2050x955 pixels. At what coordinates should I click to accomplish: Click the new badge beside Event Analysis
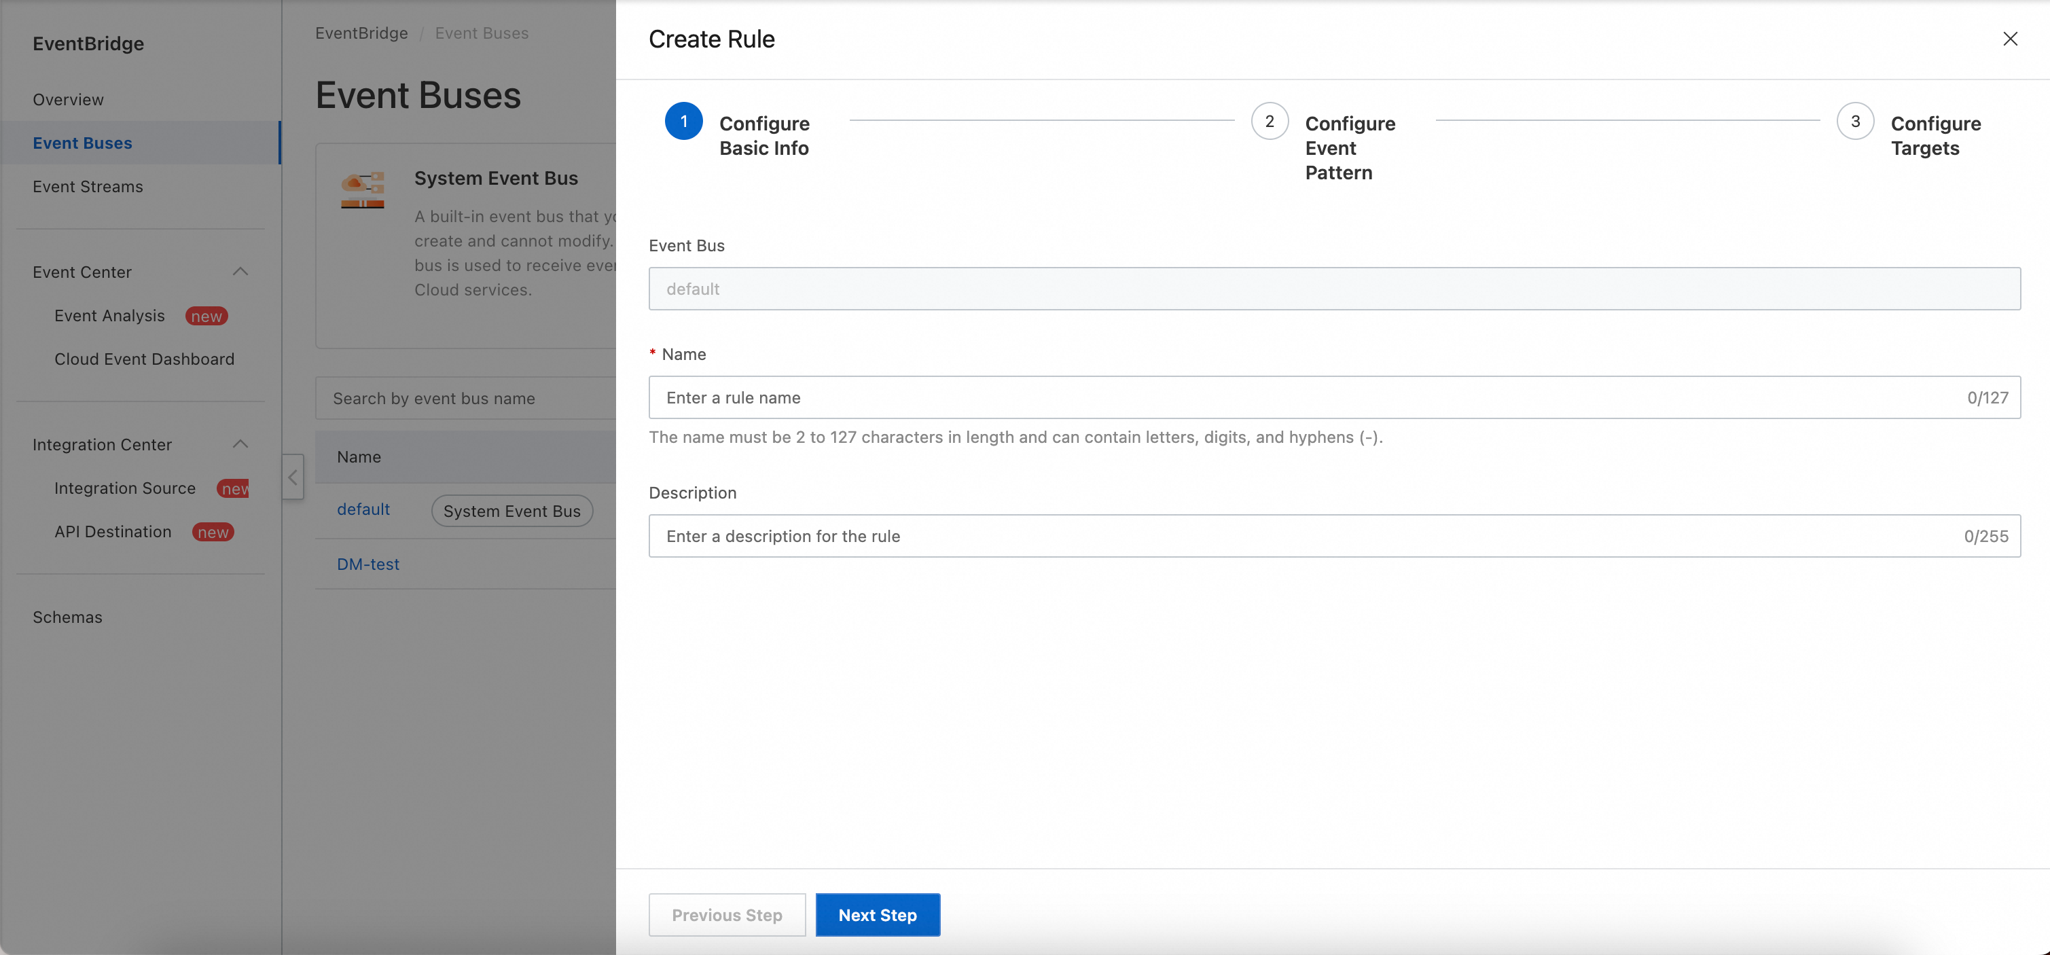(206, 316)
